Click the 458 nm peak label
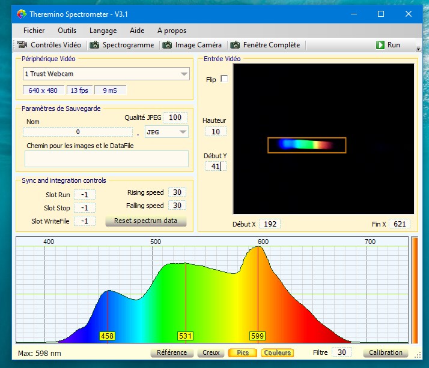The width and height of the screenshot is (429, 368). [107, 336]
